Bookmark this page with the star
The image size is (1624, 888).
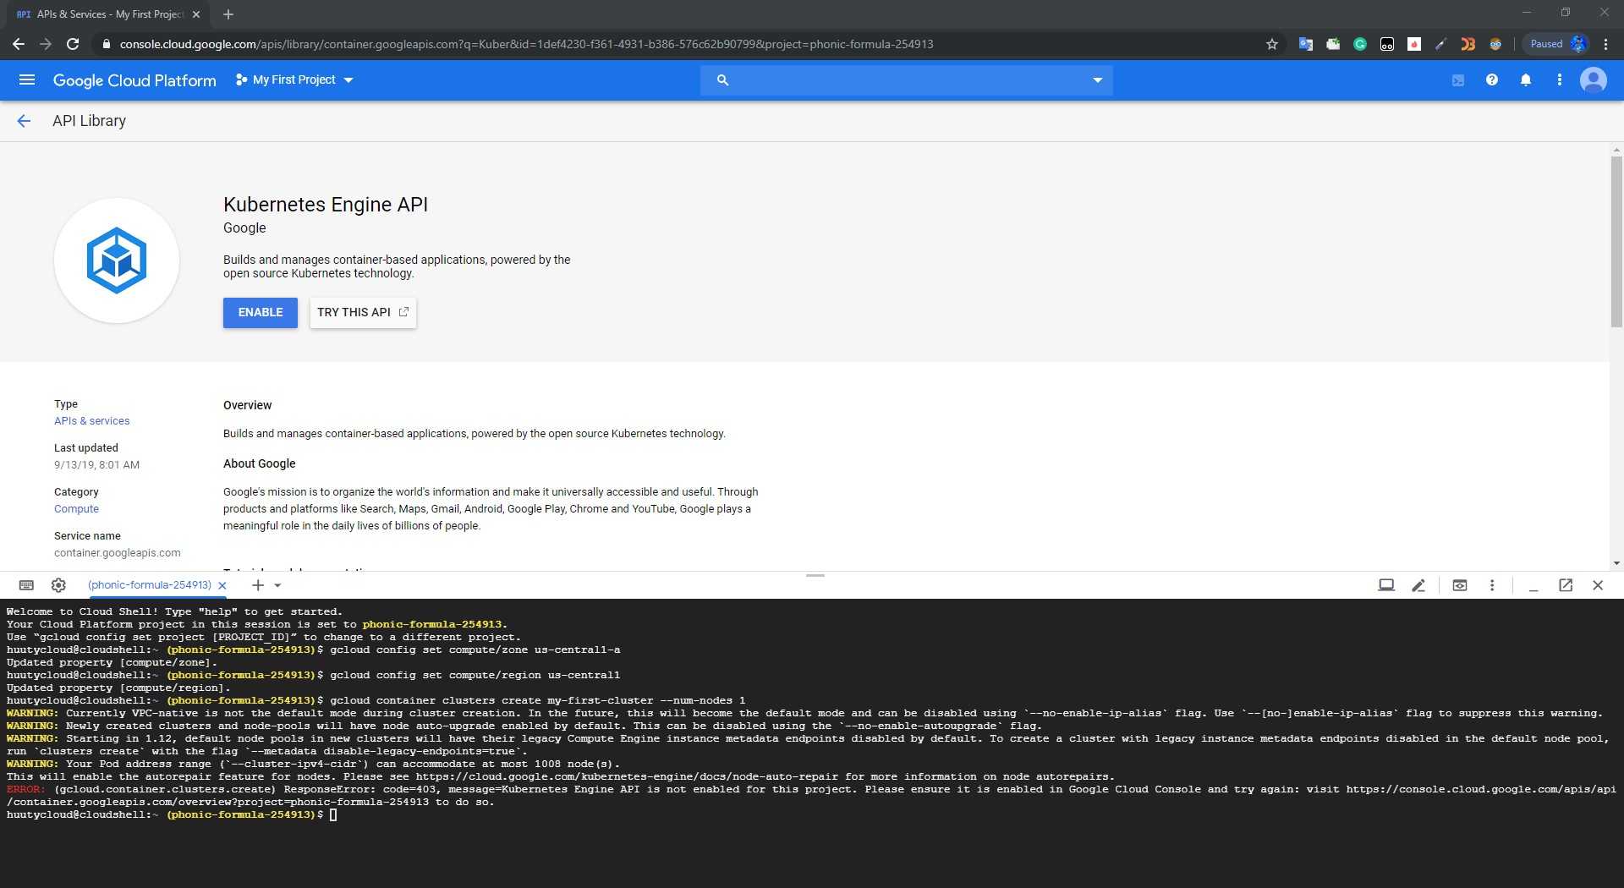(x=1272, y=44)
